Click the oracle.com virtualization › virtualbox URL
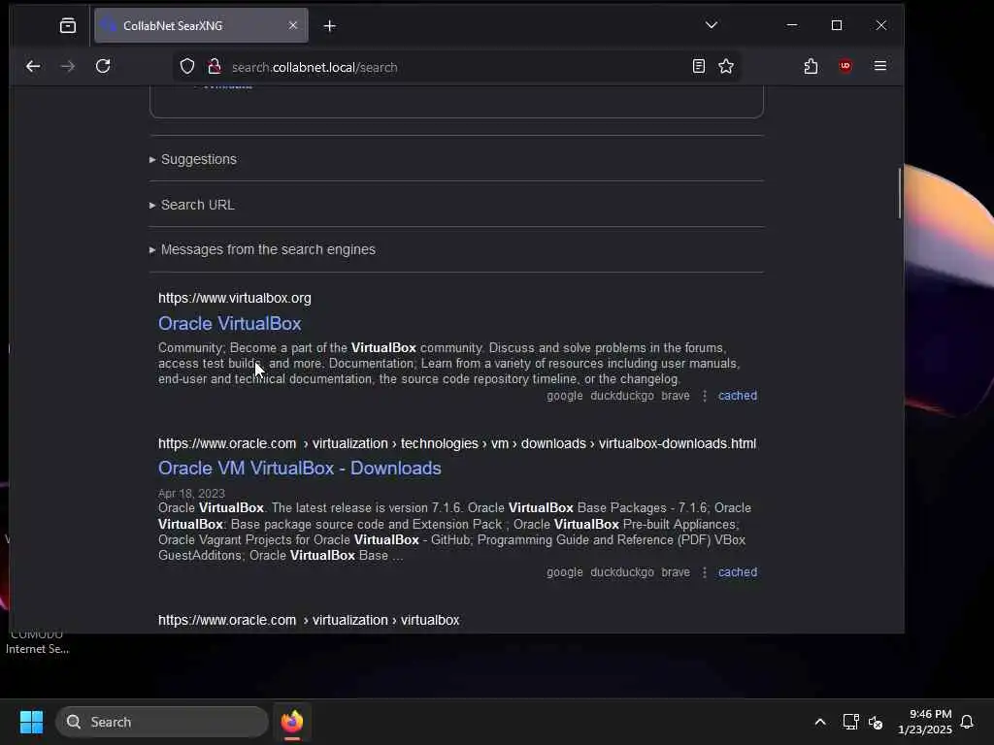 click(309, 620)
